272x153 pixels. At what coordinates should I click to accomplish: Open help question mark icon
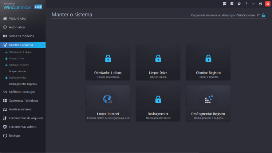coord(246,4)
